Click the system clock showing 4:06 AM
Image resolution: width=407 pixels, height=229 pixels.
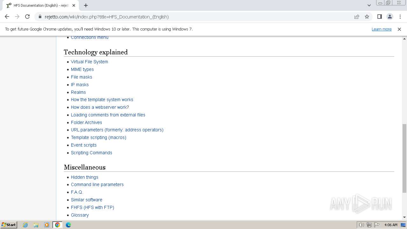(391, 225)
